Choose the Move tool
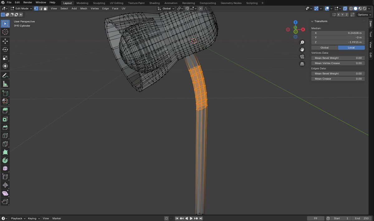Viewport: 374px width, 221px height. (5, 41)
